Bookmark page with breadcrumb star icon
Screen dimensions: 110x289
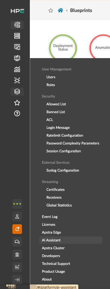coord(51,11)
